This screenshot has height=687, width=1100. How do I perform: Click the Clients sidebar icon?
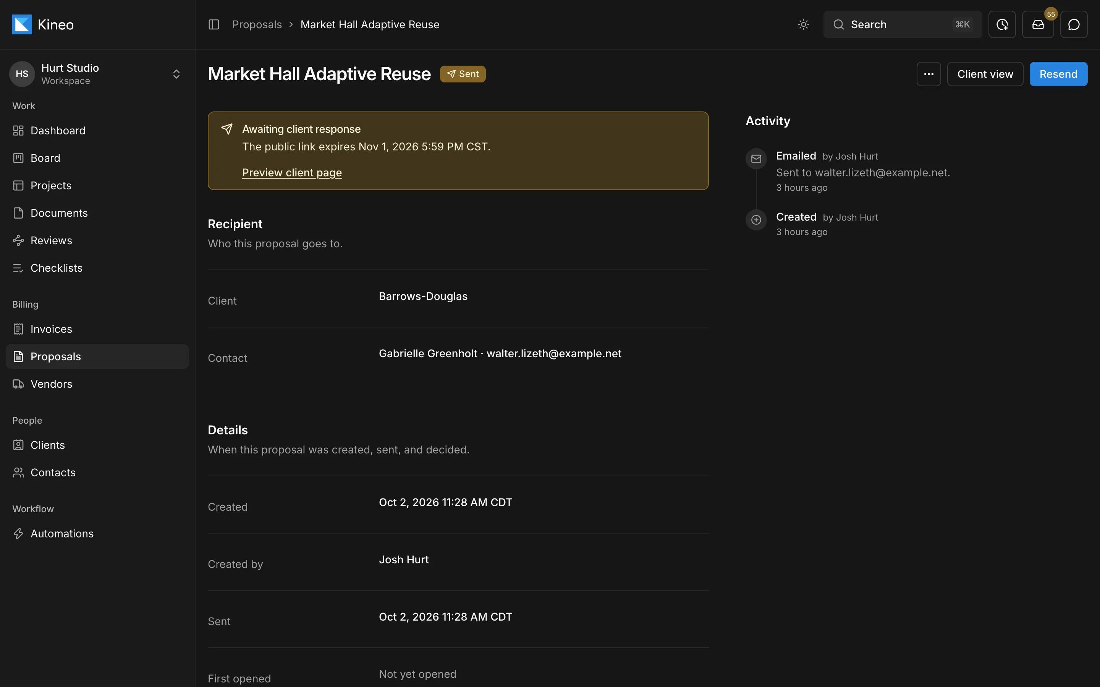(18, 445)
